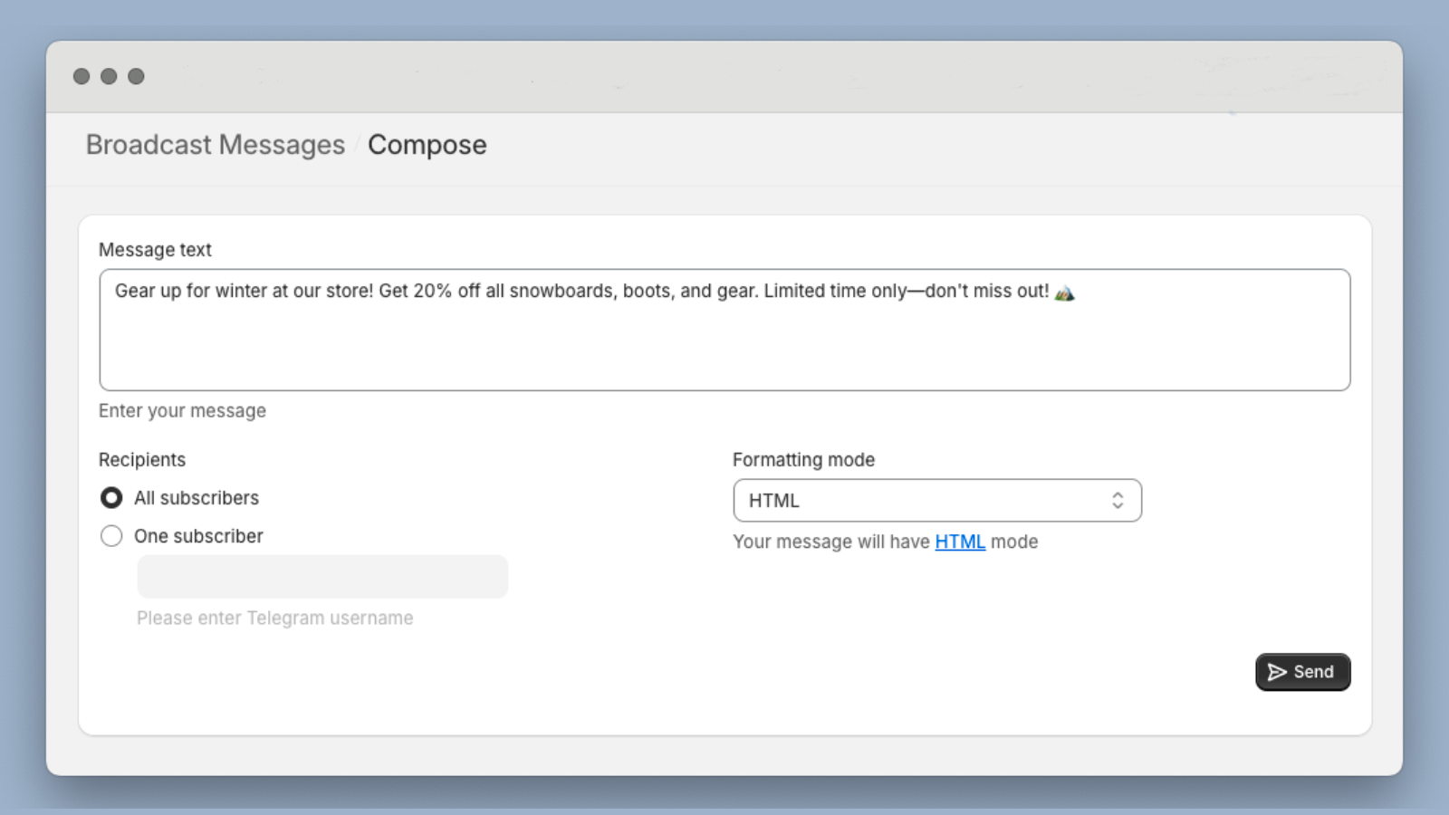The width and height of the screenshot is (1449, 815).
Task: Open the Formatting mode HTML dropdown
Action: point(936,501)
